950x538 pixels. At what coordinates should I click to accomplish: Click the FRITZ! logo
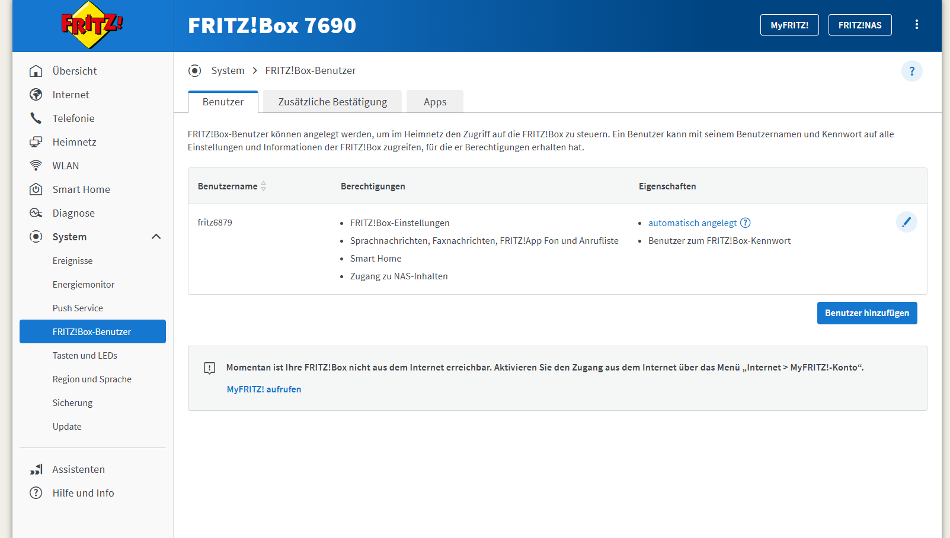pos(92,25)
